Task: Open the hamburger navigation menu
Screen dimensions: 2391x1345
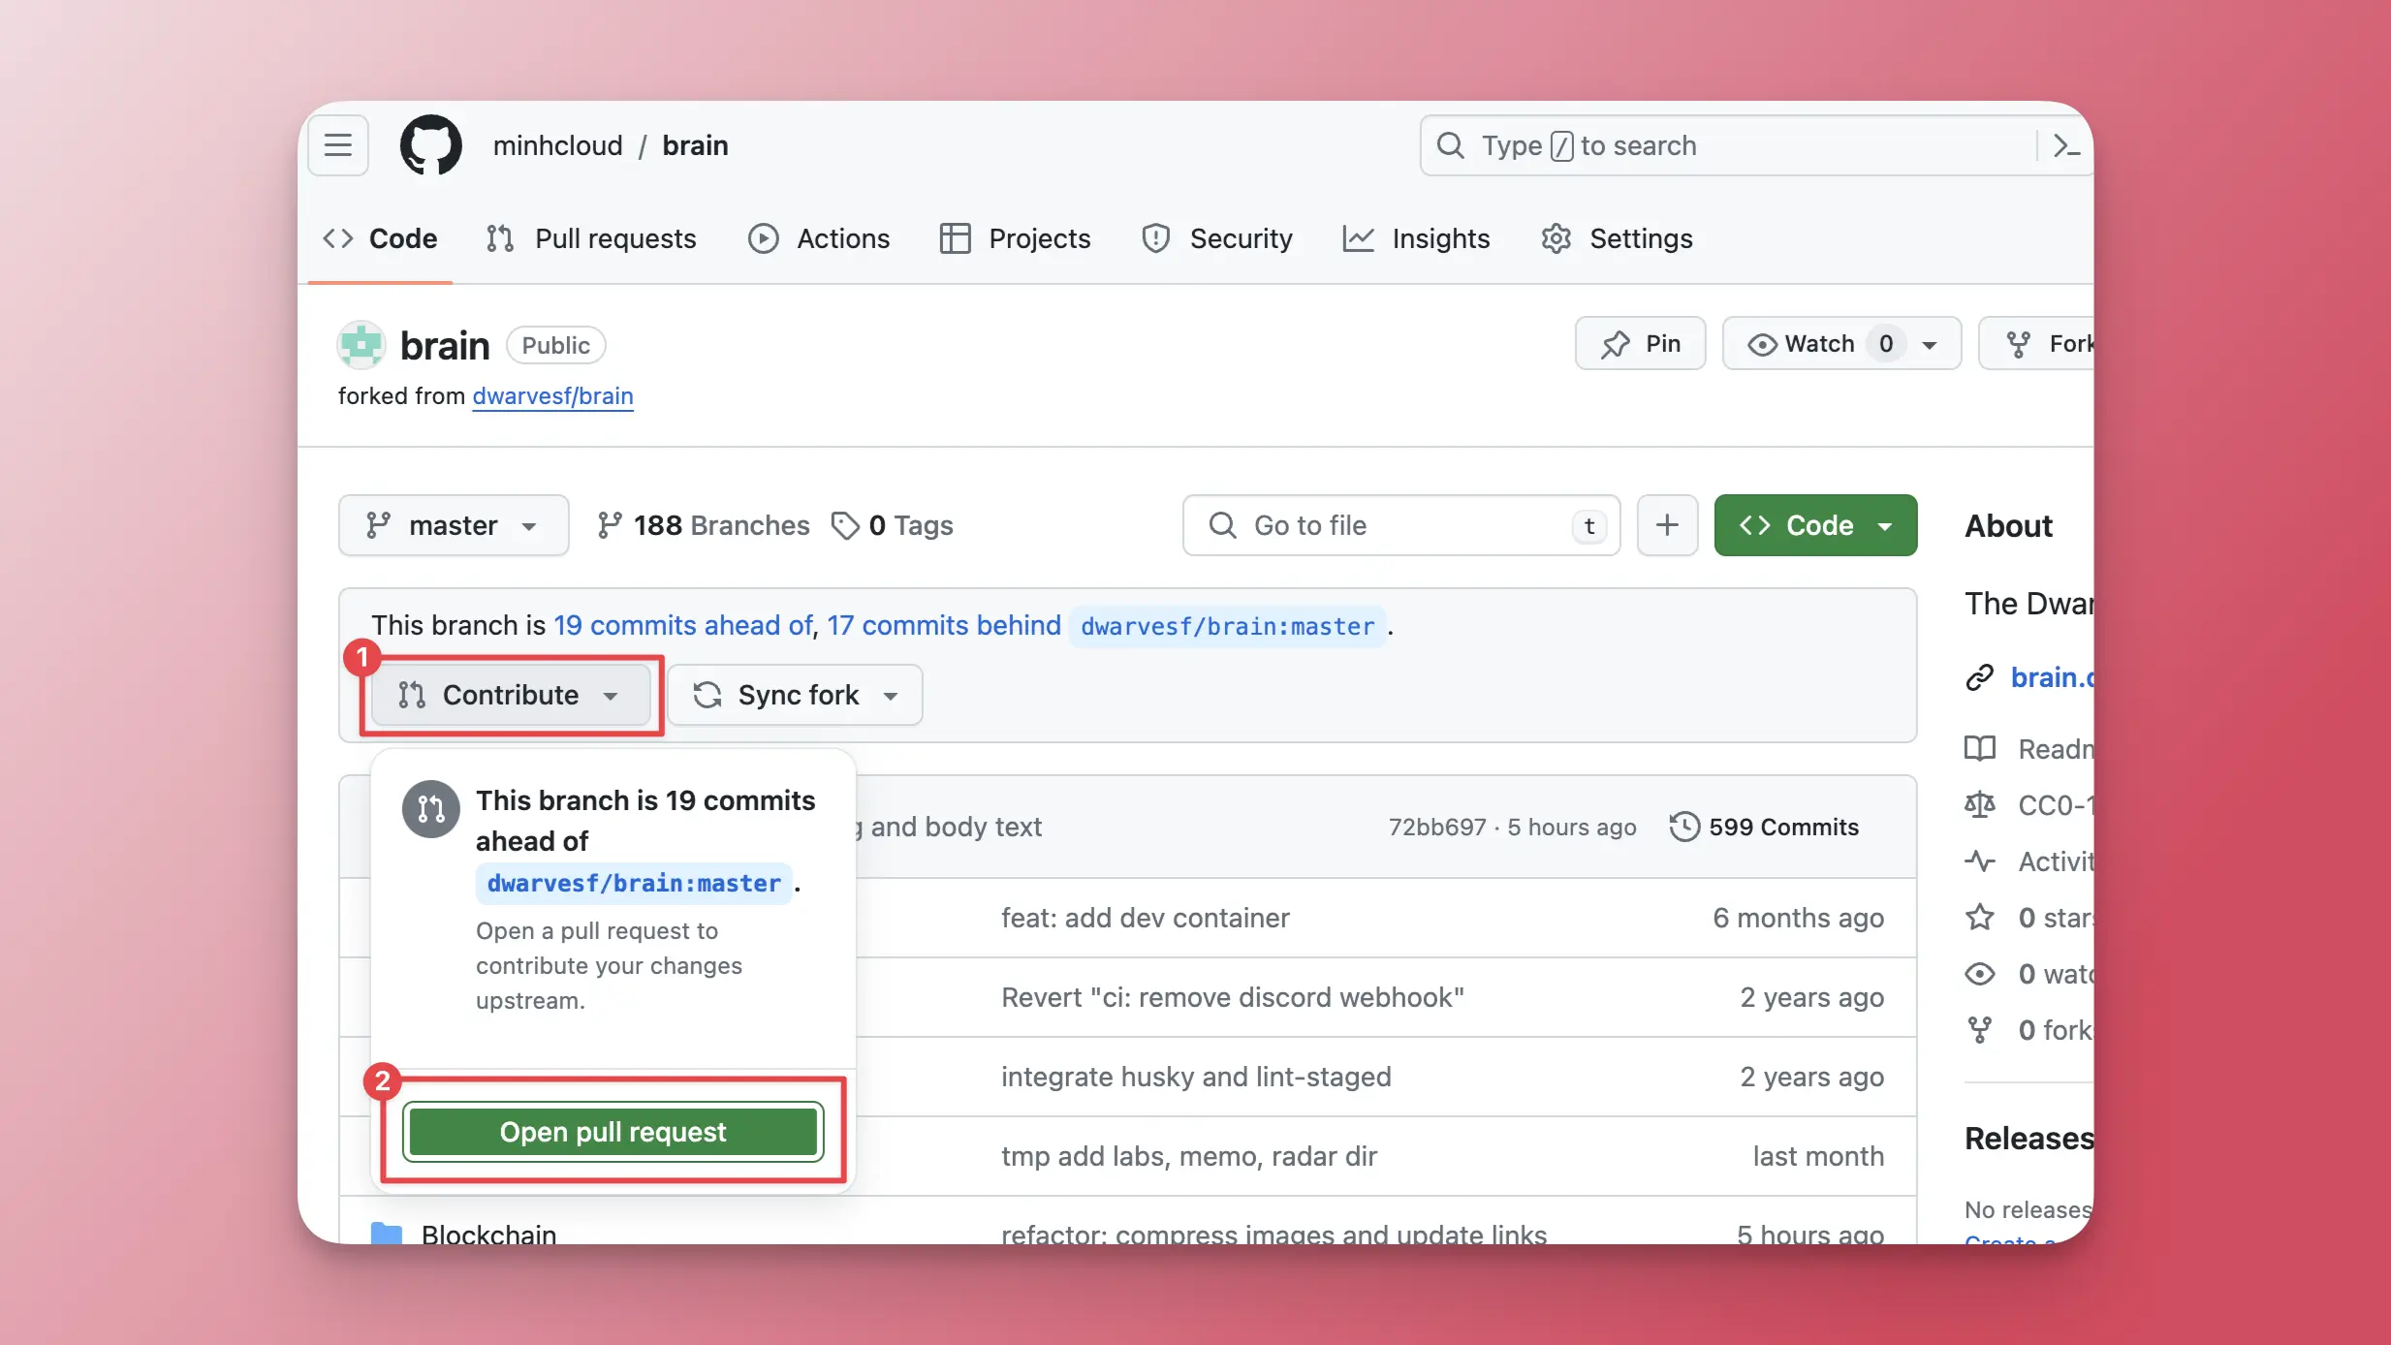Action: pyautogui.click(x=338, y=145)
